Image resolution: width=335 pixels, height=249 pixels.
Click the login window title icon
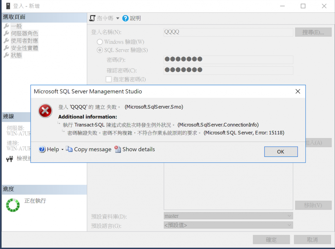click(8, 6)
